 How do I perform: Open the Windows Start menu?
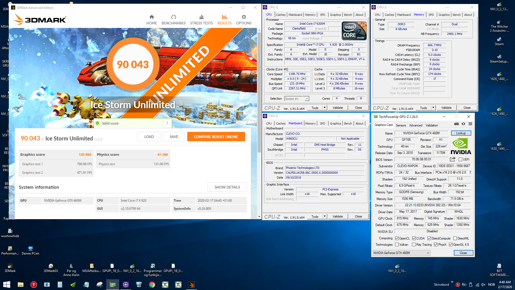[x=7, y=285]
